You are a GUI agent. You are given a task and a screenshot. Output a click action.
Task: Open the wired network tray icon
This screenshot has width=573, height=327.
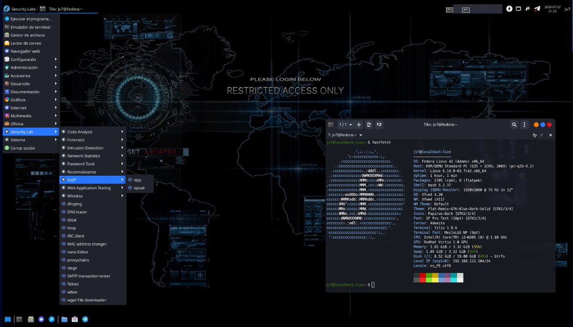519,9
